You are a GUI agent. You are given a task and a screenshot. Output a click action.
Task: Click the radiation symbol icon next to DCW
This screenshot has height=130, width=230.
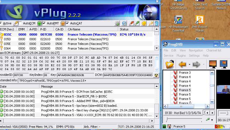coord(156,75)
